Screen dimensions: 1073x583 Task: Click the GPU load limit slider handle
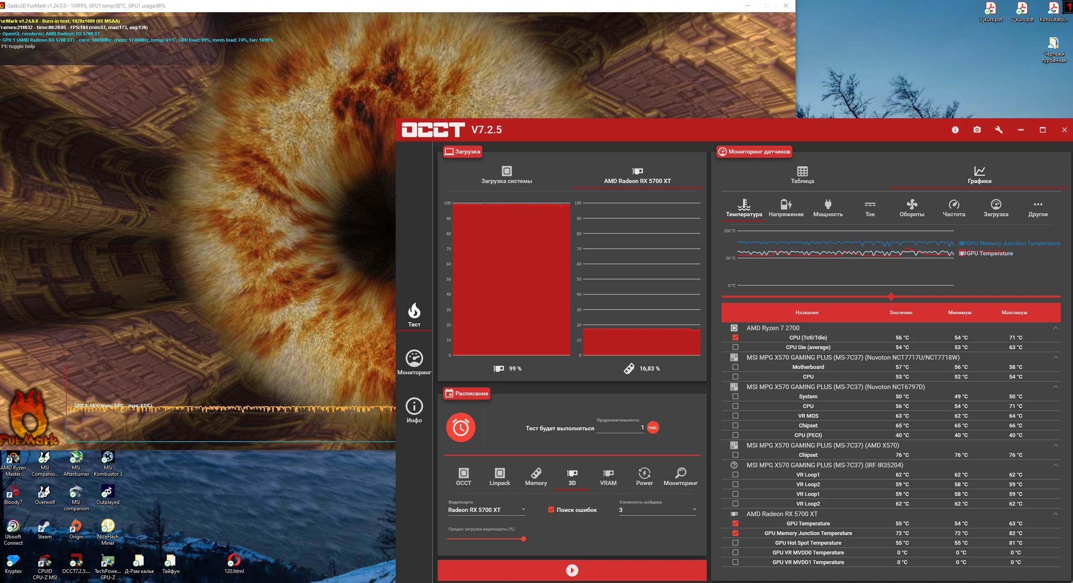click(x=523, y=539)
